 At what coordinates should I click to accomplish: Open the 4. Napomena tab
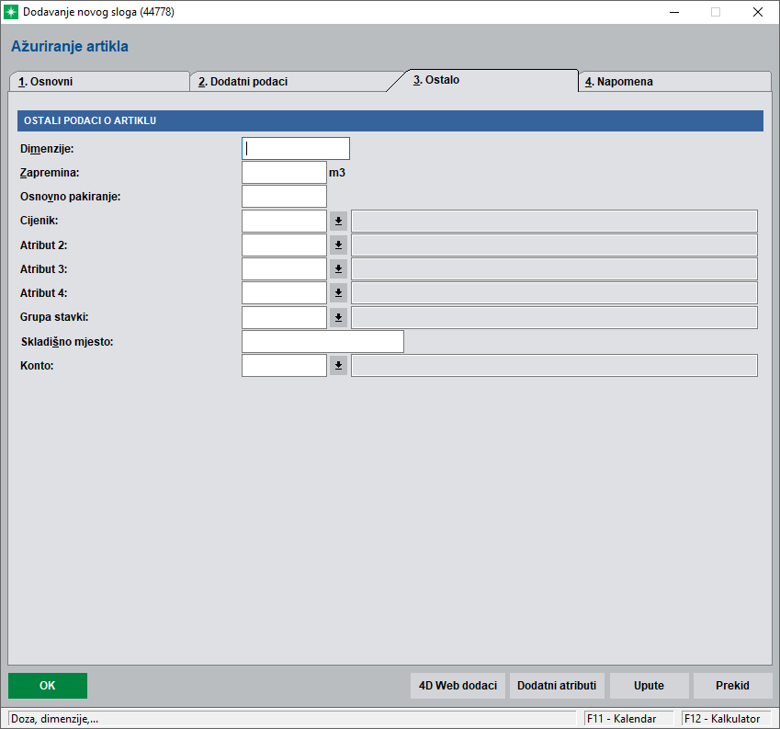click(x=675, y=82)
